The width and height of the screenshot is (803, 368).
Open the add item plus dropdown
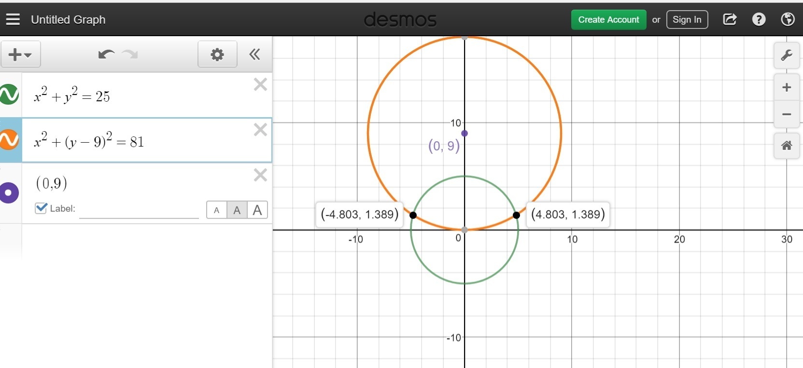click(x=20, y=54)
